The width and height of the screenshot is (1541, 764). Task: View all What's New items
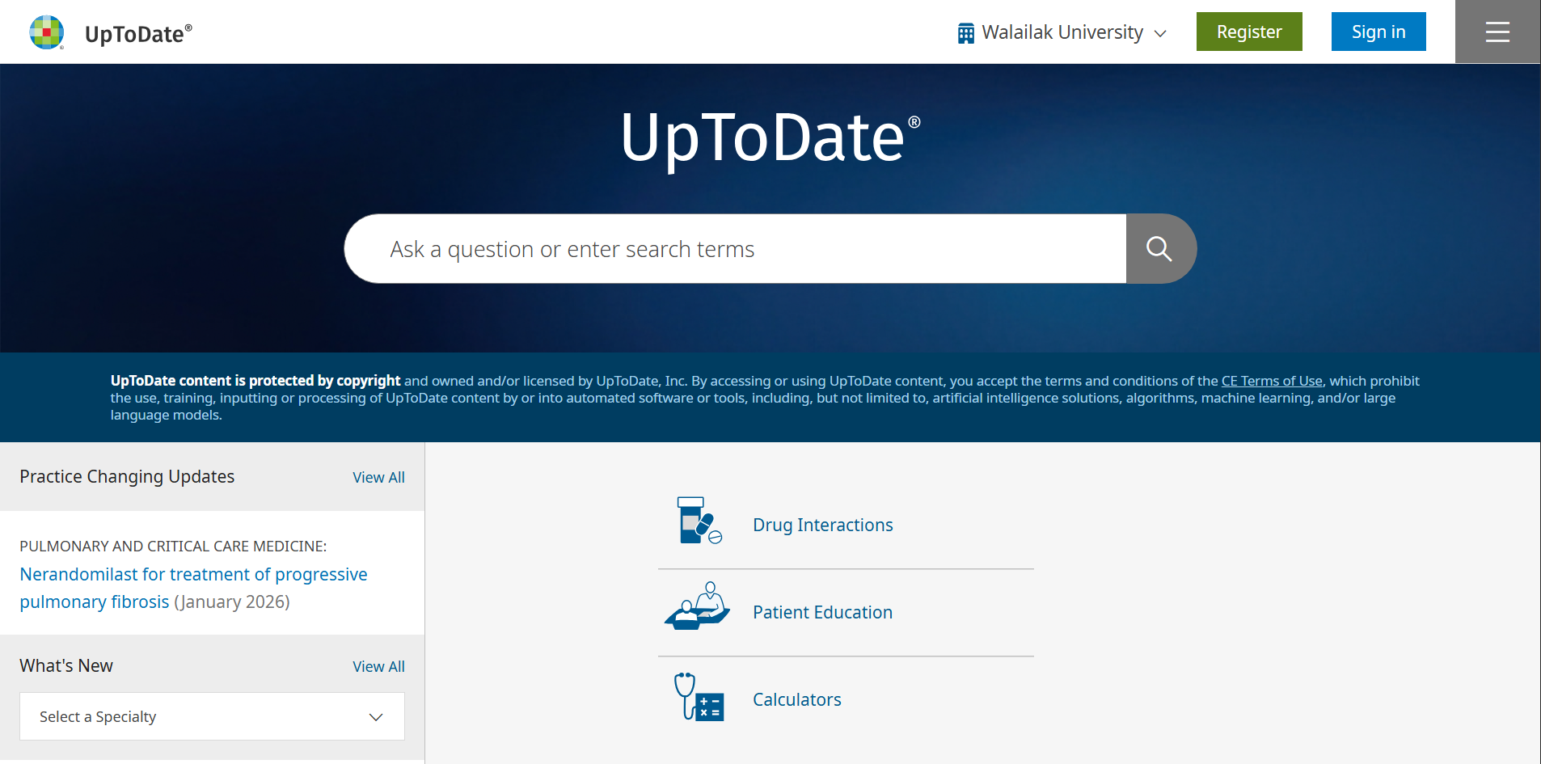(378, 666)
